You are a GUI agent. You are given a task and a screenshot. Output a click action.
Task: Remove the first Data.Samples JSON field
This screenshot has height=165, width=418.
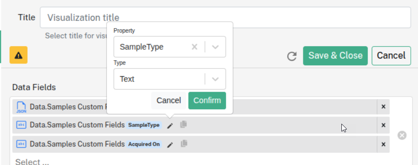384,107
